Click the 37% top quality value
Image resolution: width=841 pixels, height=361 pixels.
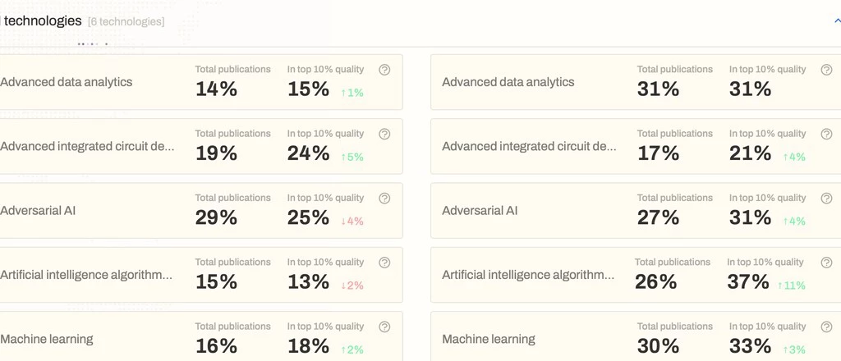[747, 281]
